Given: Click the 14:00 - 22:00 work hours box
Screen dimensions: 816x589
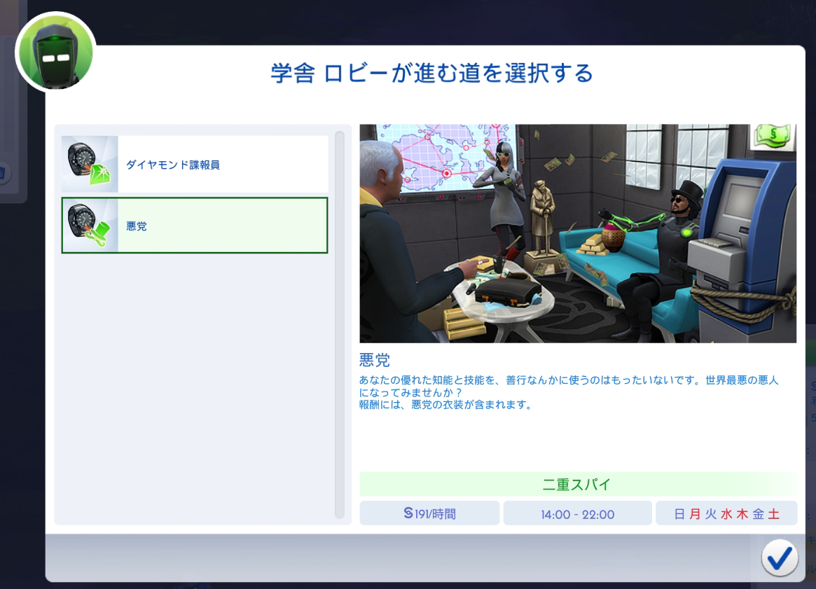Looking at the screenshot, I should pyautogui.click(x=578, y=513).
